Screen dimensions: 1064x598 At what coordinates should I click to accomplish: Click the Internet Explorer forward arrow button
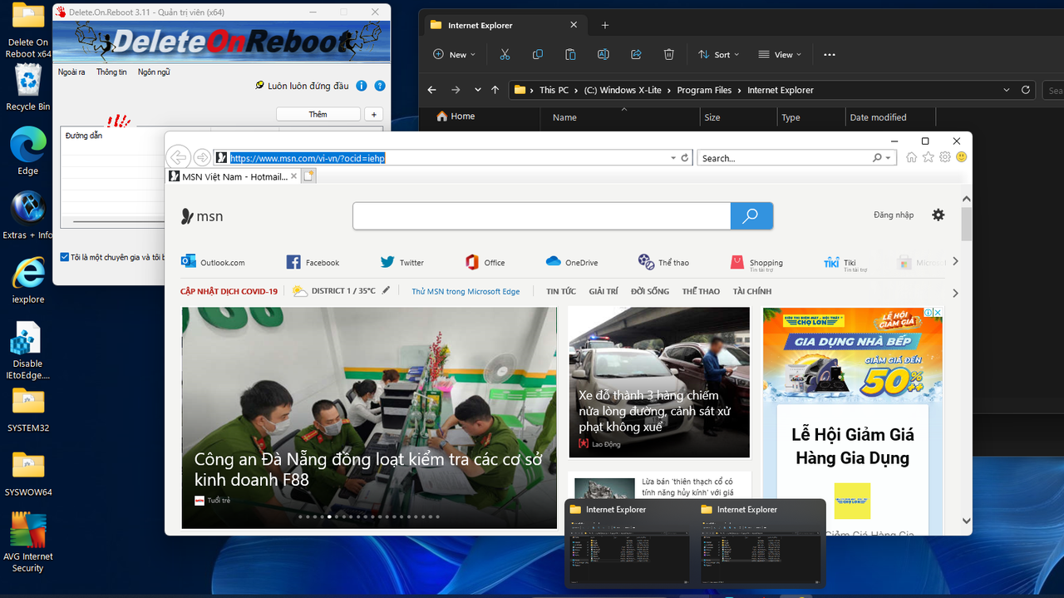click(202, 157)
